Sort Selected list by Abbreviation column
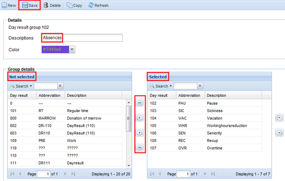 click(190, 95)
